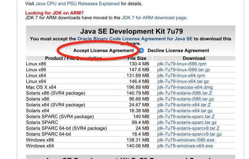This screenshot has width=249, height=159.
Task: Select the Decline License Agreement radio button
Action: click(142, 50)
